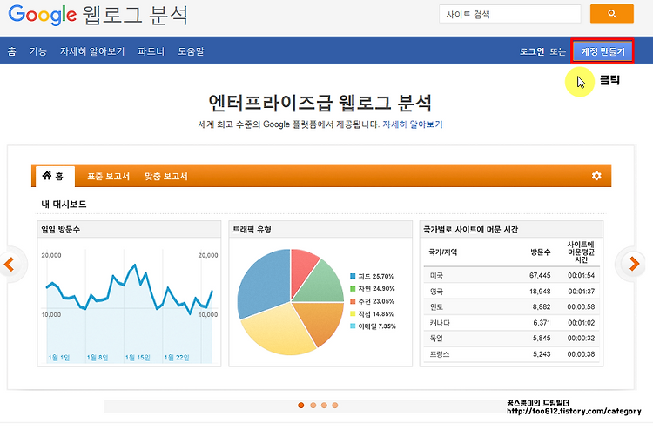Click the 00:01:37 time value
The height and width of the screenshot is (430, 653).
pos(582,292)
